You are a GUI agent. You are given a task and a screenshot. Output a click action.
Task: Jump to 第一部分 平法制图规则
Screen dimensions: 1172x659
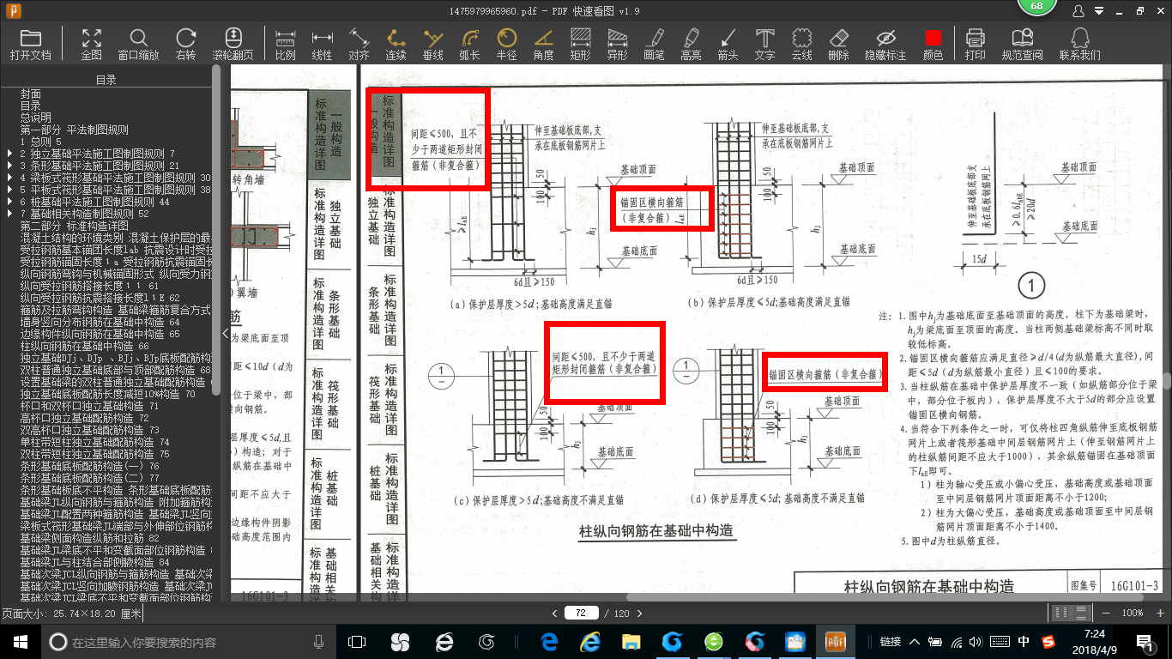point(74,130)
